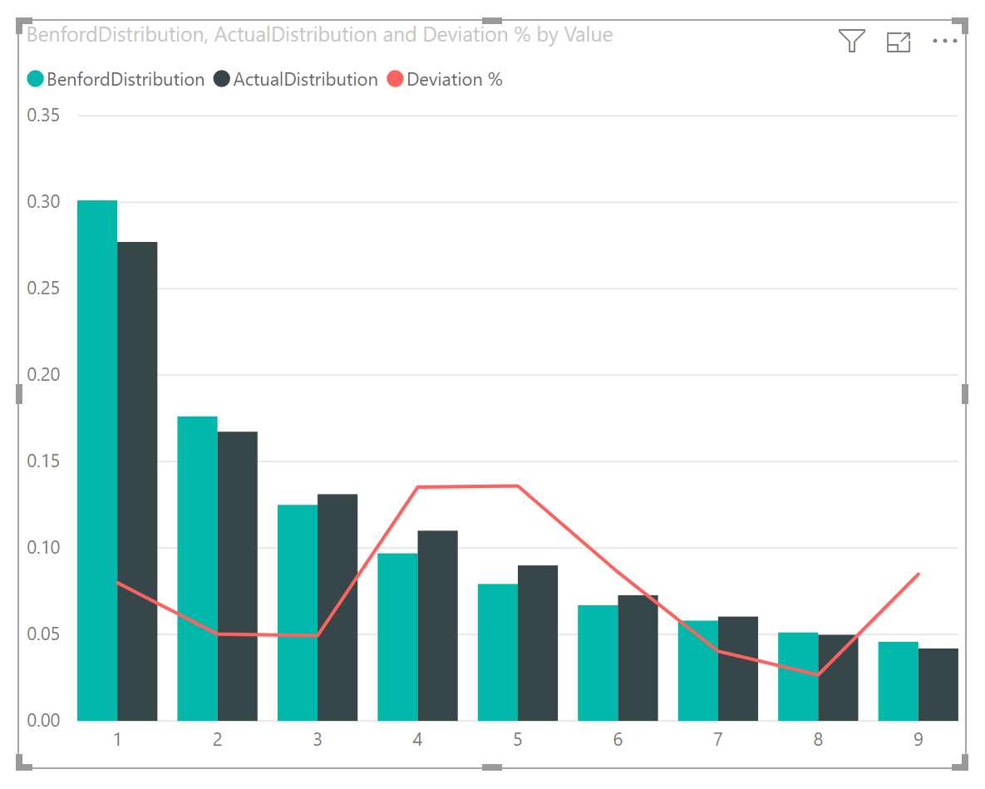This screenshot has height=789, width=985.
Task: Select the dark Actual bar for value 6
Action: [638, 658]
